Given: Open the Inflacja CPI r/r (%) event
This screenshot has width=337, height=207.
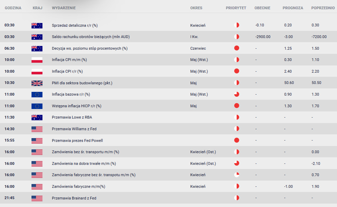Looking at the screenshot, I should click(67, 71).
